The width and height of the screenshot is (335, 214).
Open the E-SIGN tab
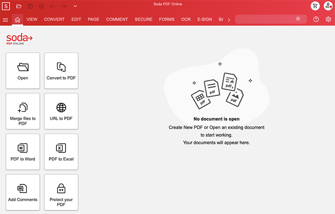204,20
